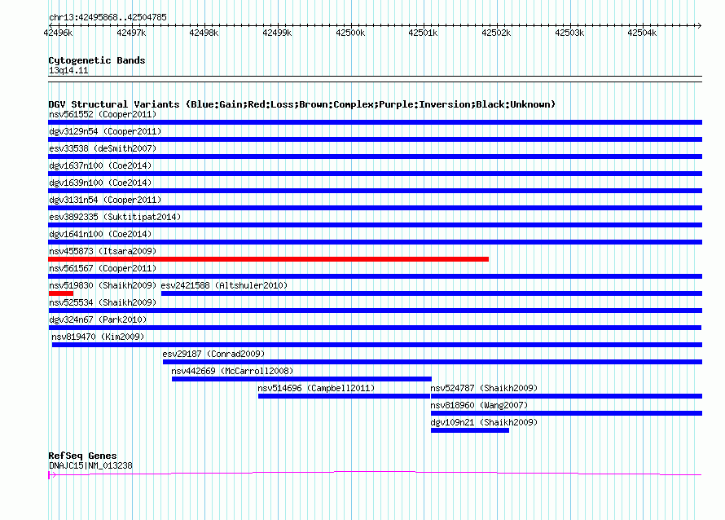Click the esv29187 (Conrad2009) variant bar
Screen dimensions: 725x520
point(433,362)
